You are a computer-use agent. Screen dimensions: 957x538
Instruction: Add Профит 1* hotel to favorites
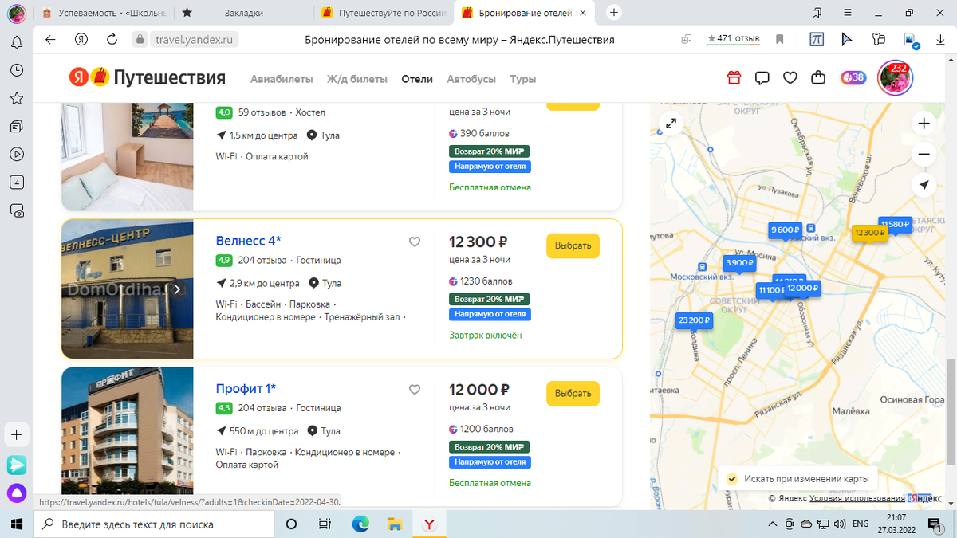(415, 390)
